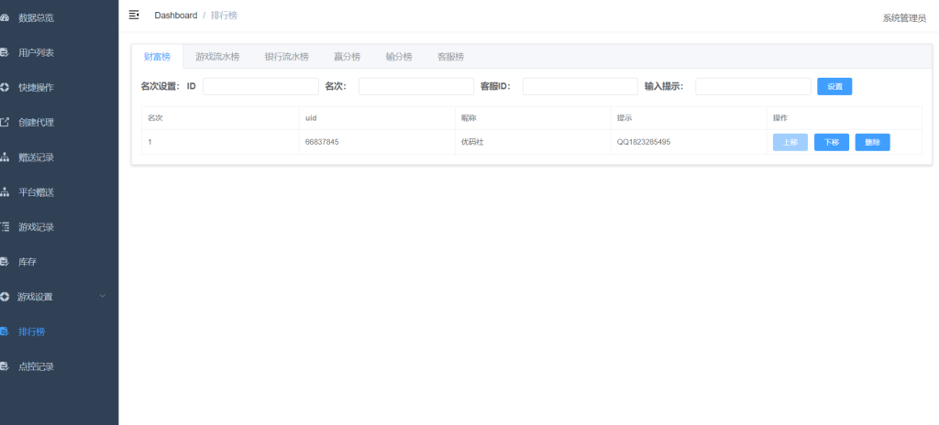
Task: Click the 平台赠送 tree icon
Action: point(5,192)
